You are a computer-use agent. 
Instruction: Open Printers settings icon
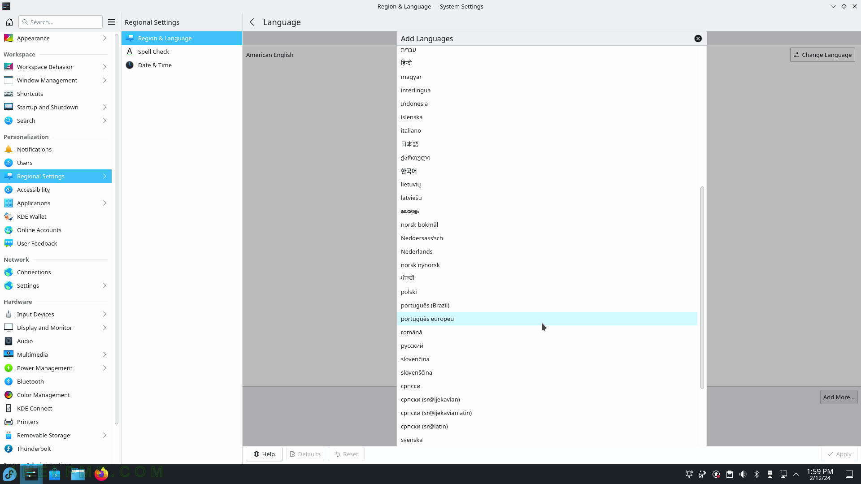click(9, 422)
